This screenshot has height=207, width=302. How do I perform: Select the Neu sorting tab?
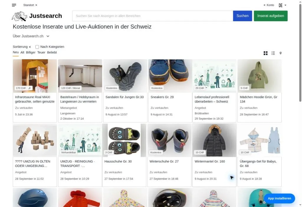coord(16,52)
